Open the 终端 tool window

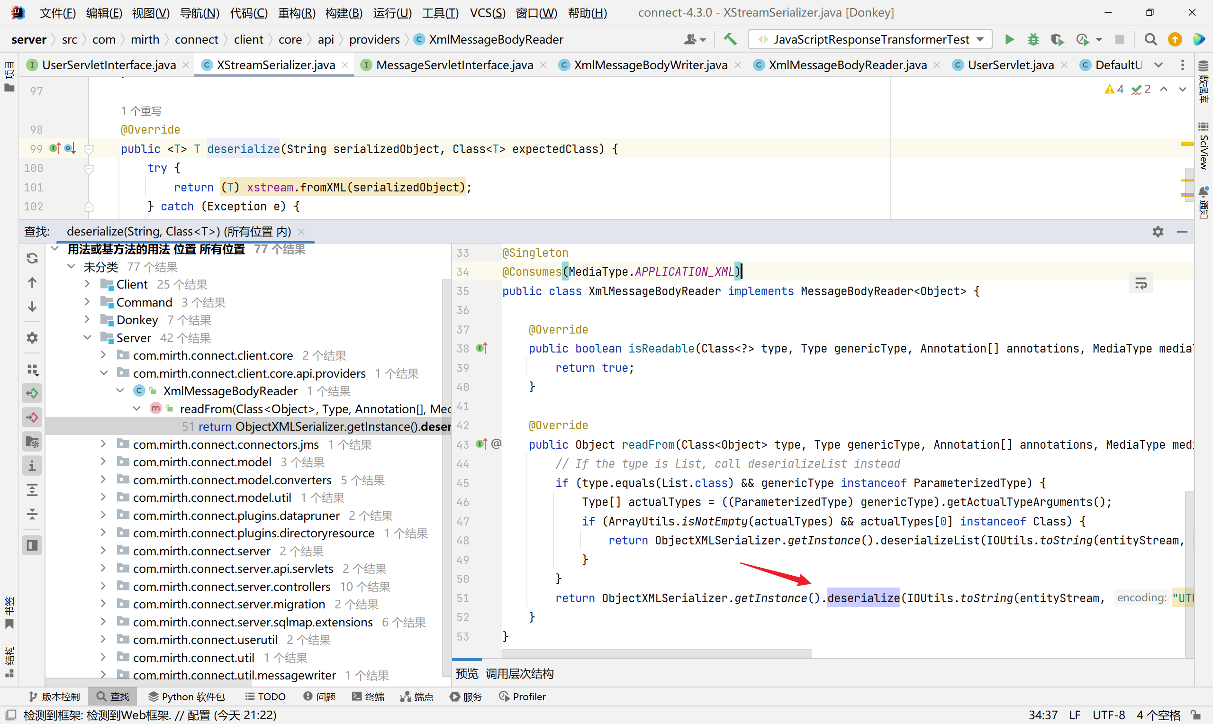pyautogui.click(x=368, y=697)
